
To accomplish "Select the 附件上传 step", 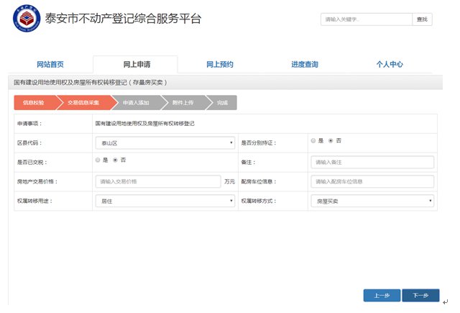I will click(x=185, y=104).
